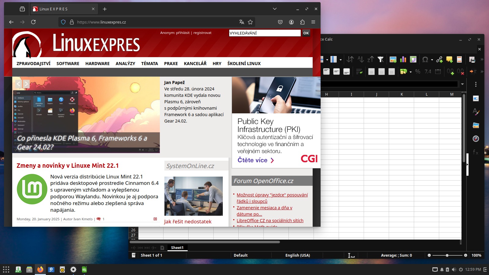489x275 pixels.
Task: Open the TÉMATA section
Action: point(149,64)
